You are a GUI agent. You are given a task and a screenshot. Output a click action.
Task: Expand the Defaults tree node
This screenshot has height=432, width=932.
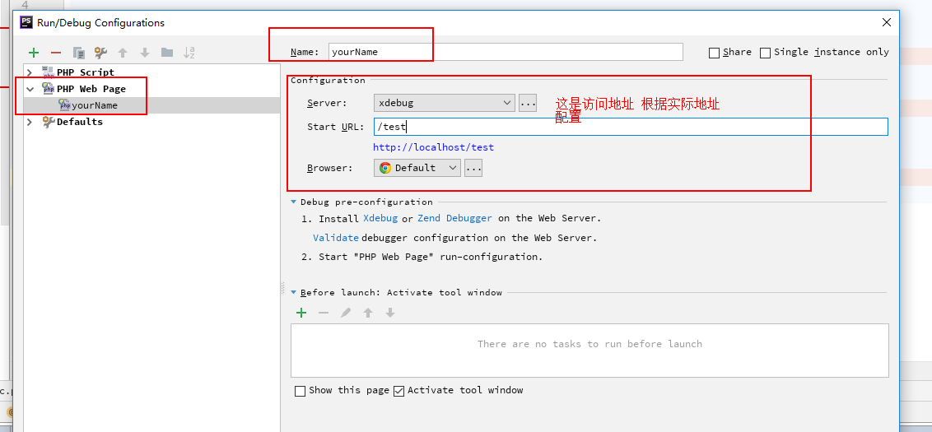[x=30, y=122]
